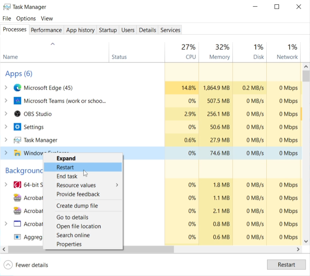Click the Apps (6) group heading
This screenshot has height=276, width=310.
(x=19, y=74)
